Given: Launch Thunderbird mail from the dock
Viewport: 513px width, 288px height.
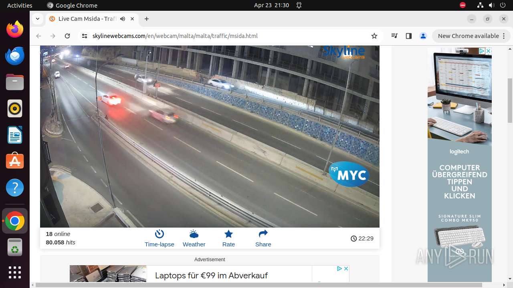Looking at the screenshot, I should [x=15, y=56].
